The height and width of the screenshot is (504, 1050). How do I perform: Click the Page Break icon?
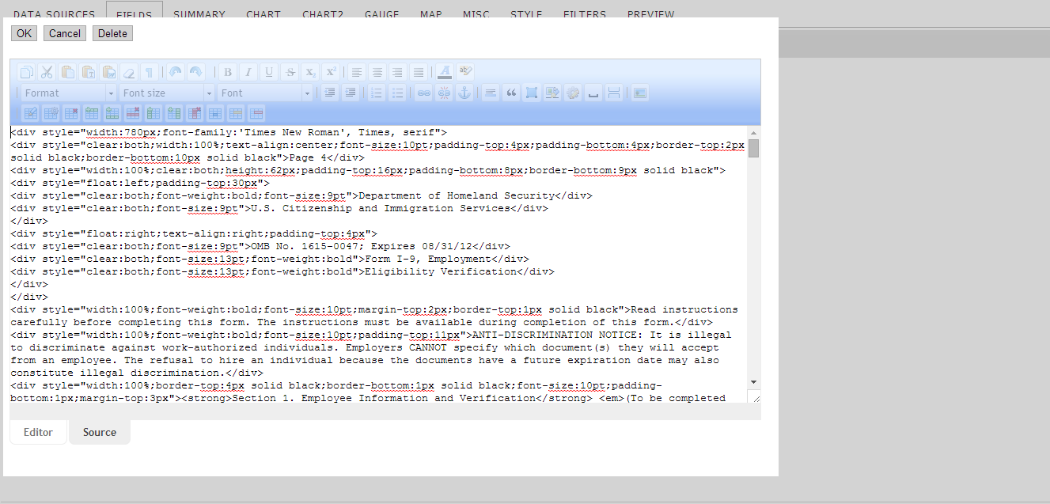click(x=613, y=93)
